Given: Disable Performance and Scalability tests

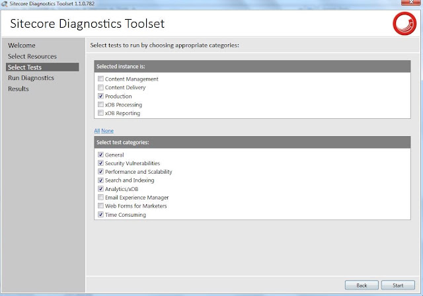Looking at the screenshot, I should [x=100, y=171].
